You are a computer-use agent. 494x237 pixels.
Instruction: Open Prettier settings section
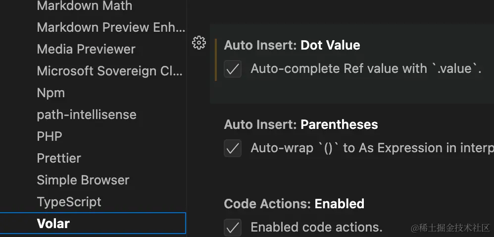point(59,158)
